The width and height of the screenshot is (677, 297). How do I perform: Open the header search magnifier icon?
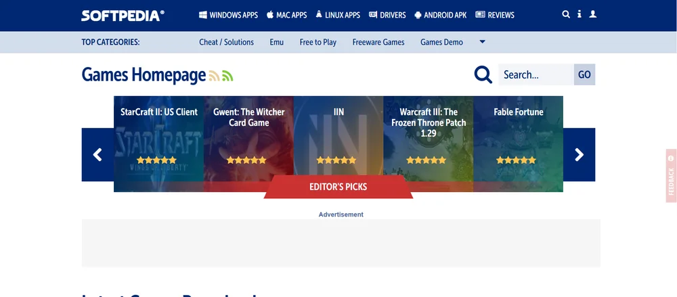pos(566,14)
